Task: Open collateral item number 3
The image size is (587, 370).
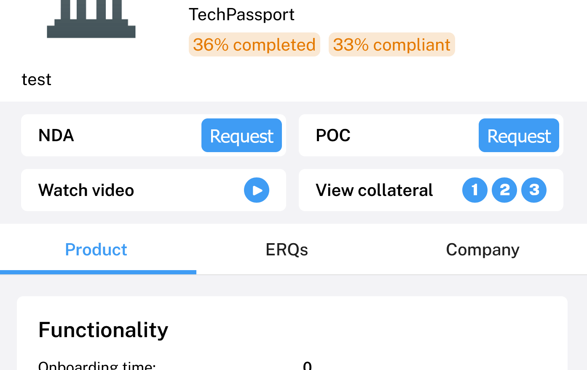Action: tap(533, 190)
